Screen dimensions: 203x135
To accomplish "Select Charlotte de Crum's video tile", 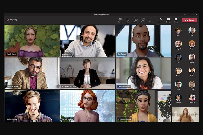I will [88, 73].
